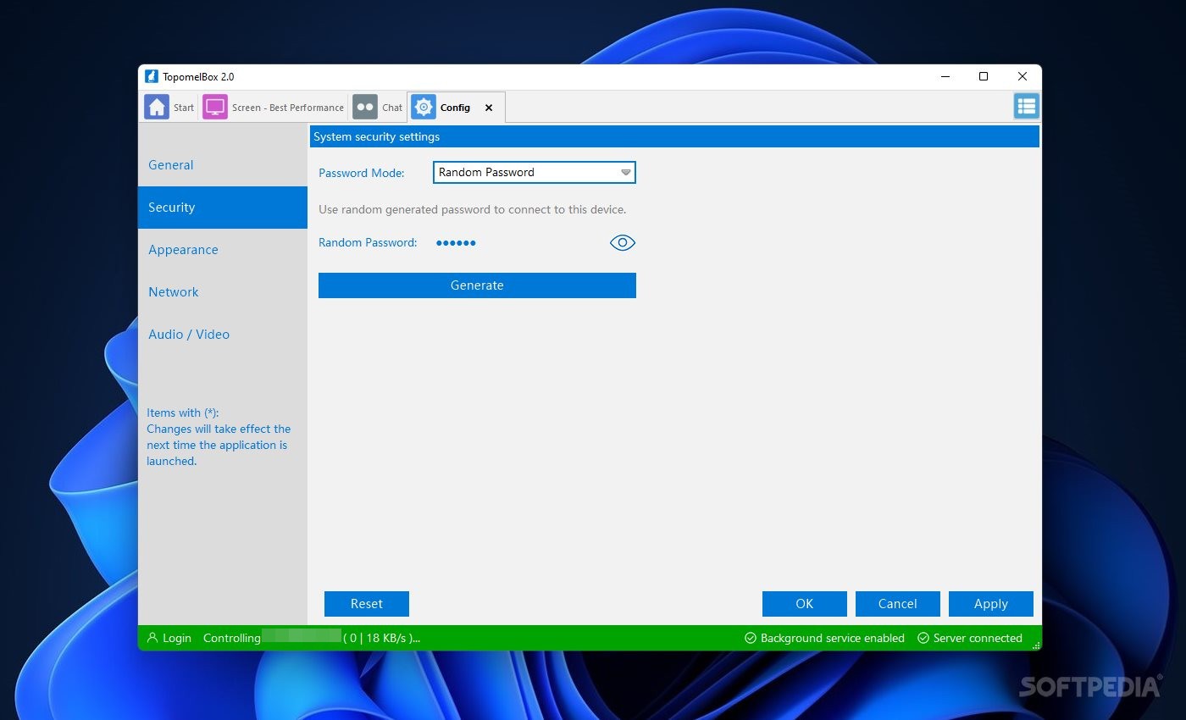Click the TopomelBox app logo in title bar
1186x720 pixels.
(x=152, y=76)
